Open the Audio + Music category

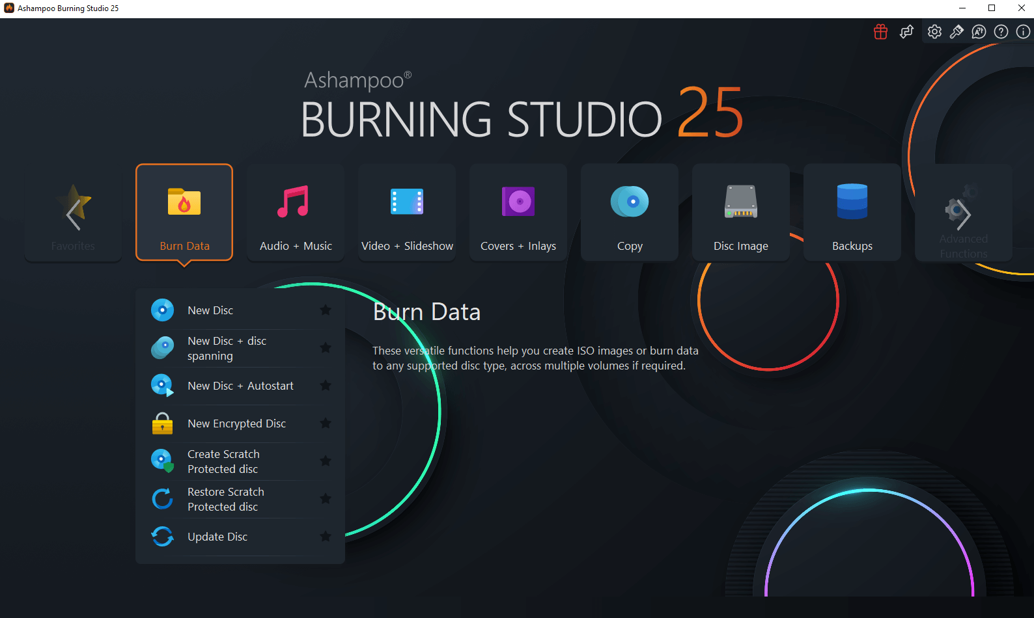pyautogui.click(x=296, y=212)
